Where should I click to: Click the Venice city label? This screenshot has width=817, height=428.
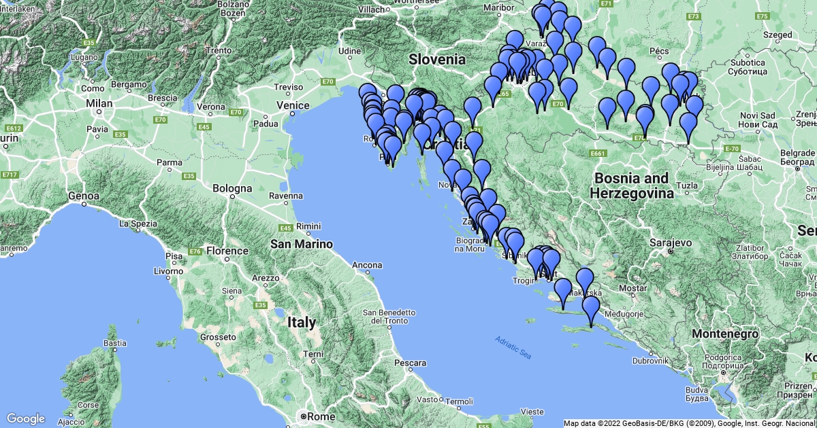293,105
